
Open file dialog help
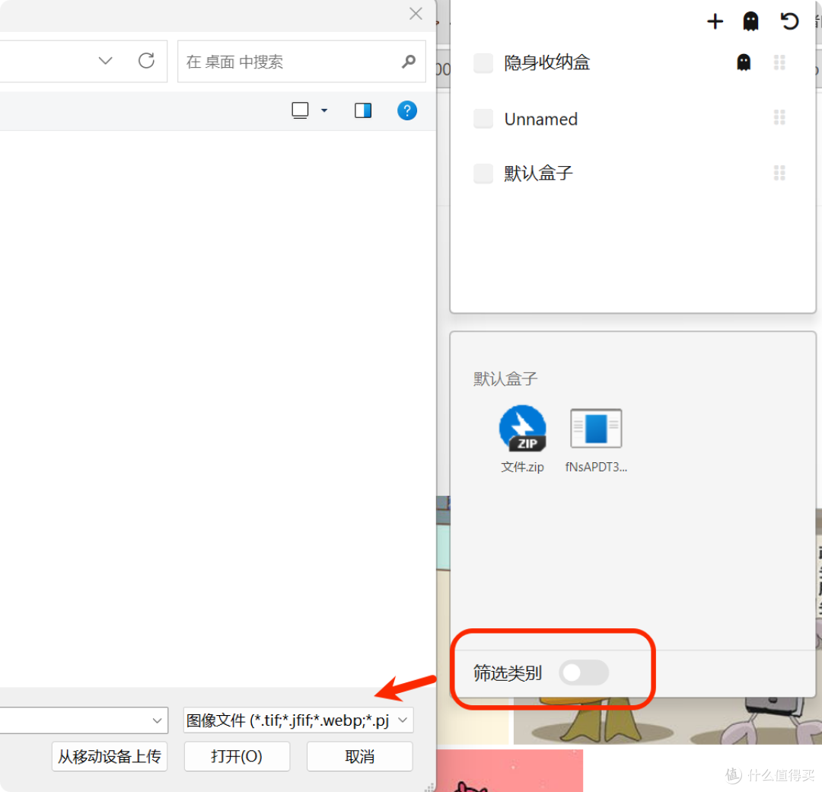coord(406,110)
